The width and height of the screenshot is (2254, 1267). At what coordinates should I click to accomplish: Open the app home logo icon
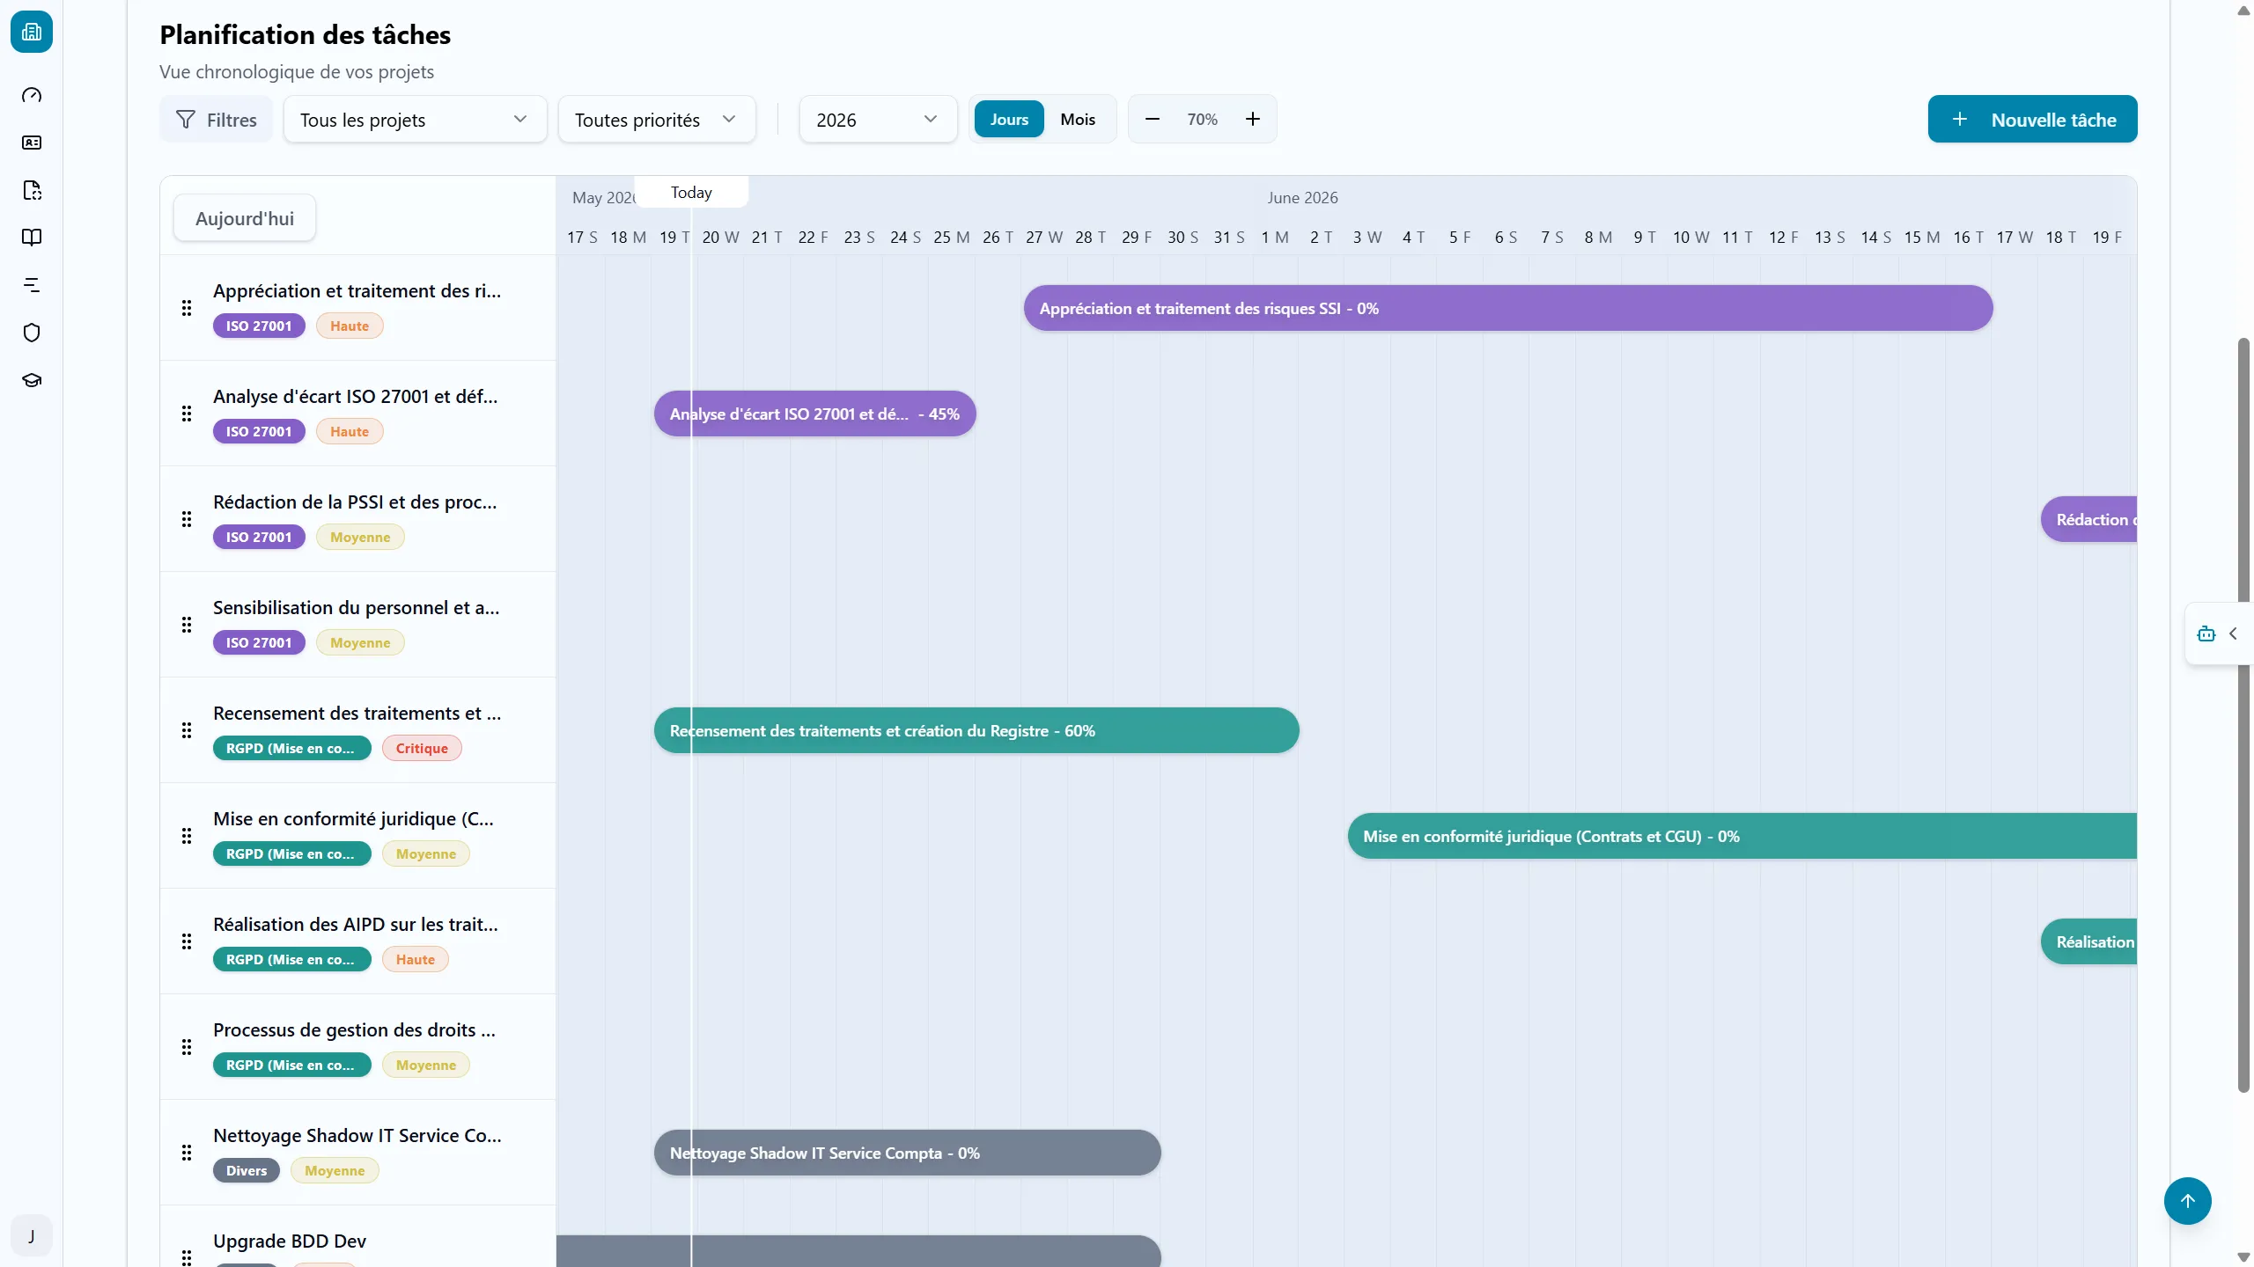[x=32, y=32]
